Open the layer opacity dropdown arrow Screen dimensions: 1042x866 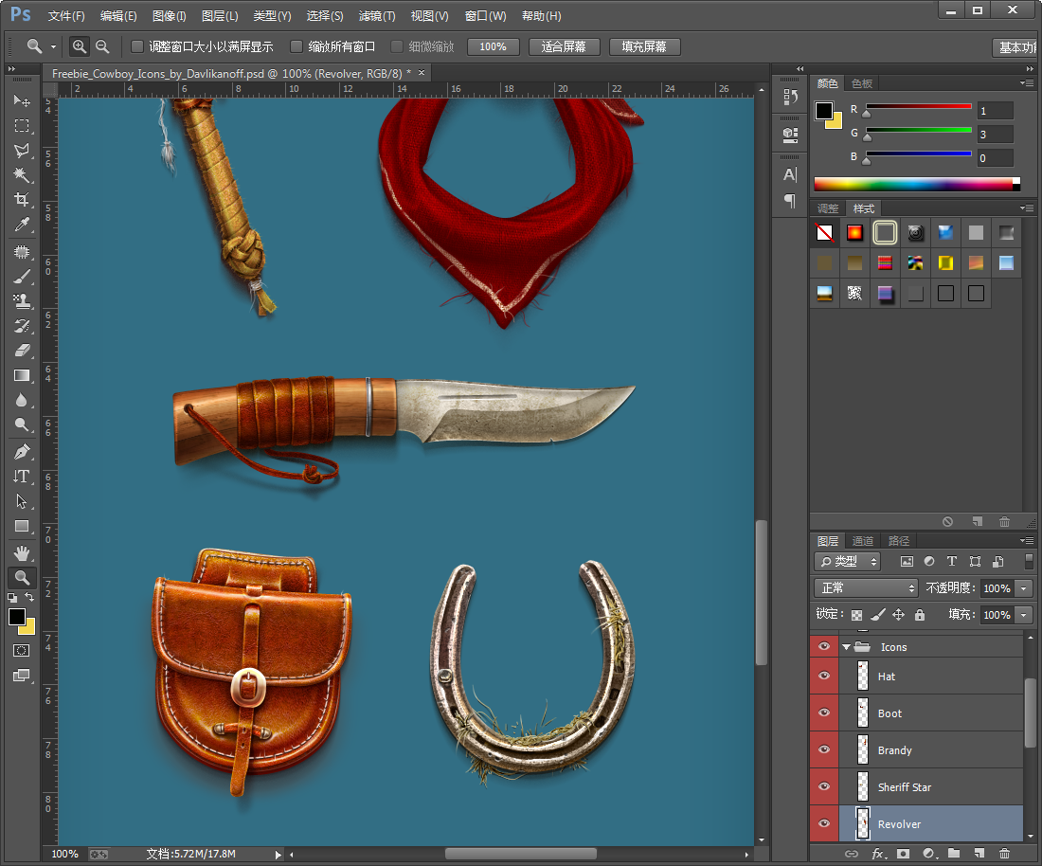[1023, 588]
